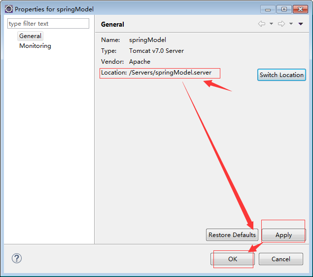313x277 pixels.
Task: Open the view menu triangle dropdown
Action: [x=301, y=24]
